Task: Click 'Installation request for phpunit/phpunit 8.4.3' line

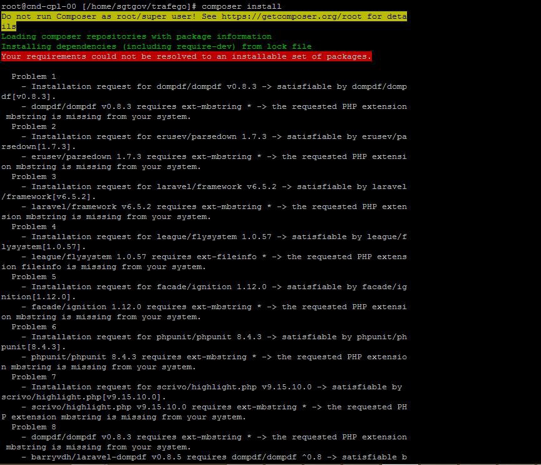Action: tap(214, 337)
